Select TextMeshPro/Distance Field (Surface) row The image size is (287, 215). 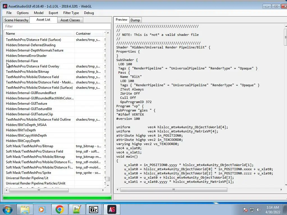[55, 40]
